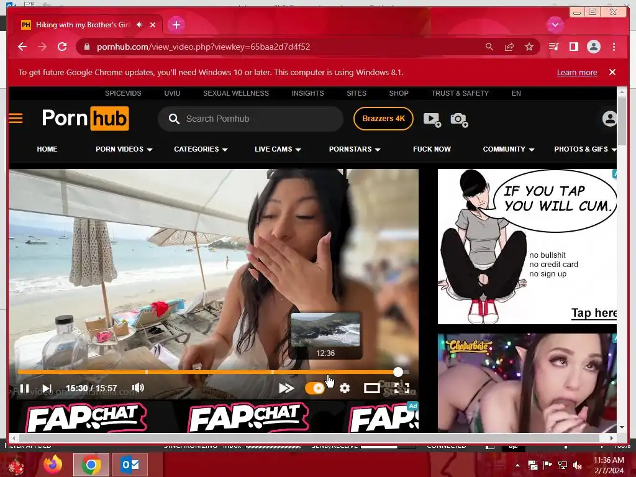The height and width of the screenshot is (477, 636).
Task: Launch Firefox from the taskbar
Action: (53, 465)
